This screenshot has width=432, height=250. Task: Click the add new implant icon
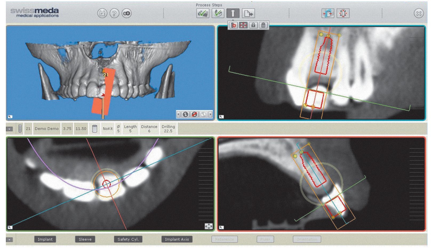(233, 25)
